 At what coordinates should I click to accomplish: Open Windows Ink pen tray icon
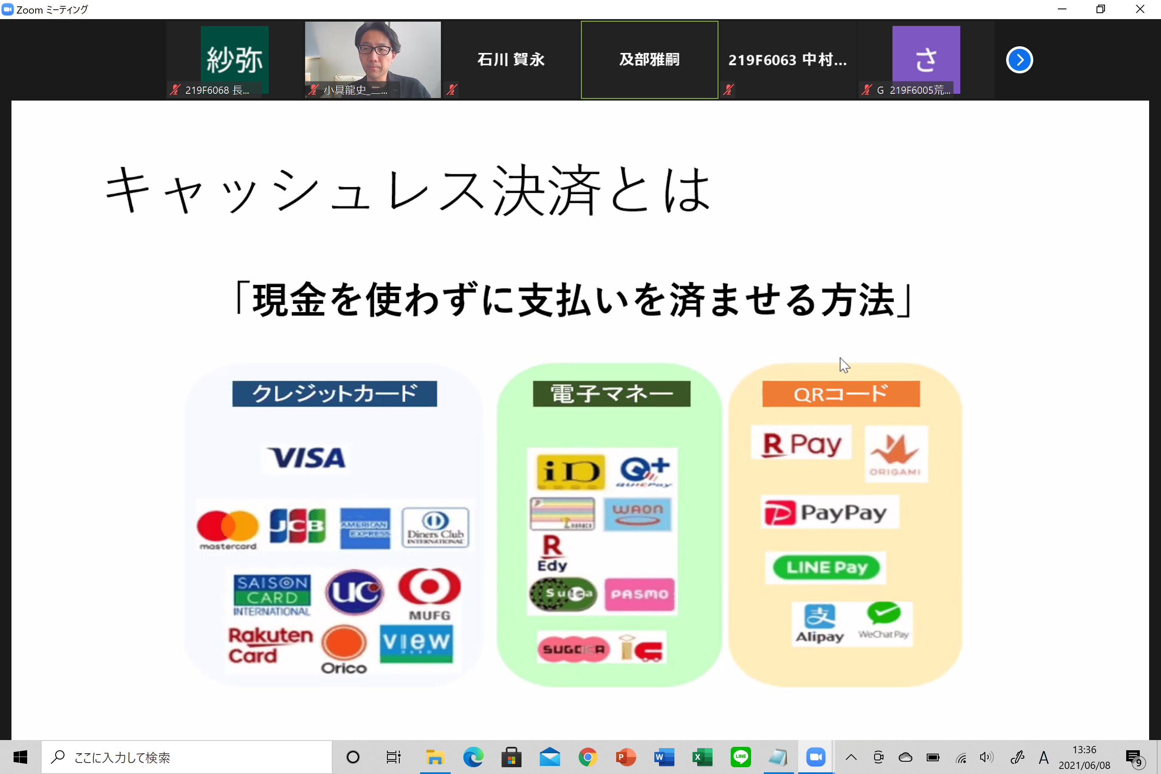(1017, 757)
